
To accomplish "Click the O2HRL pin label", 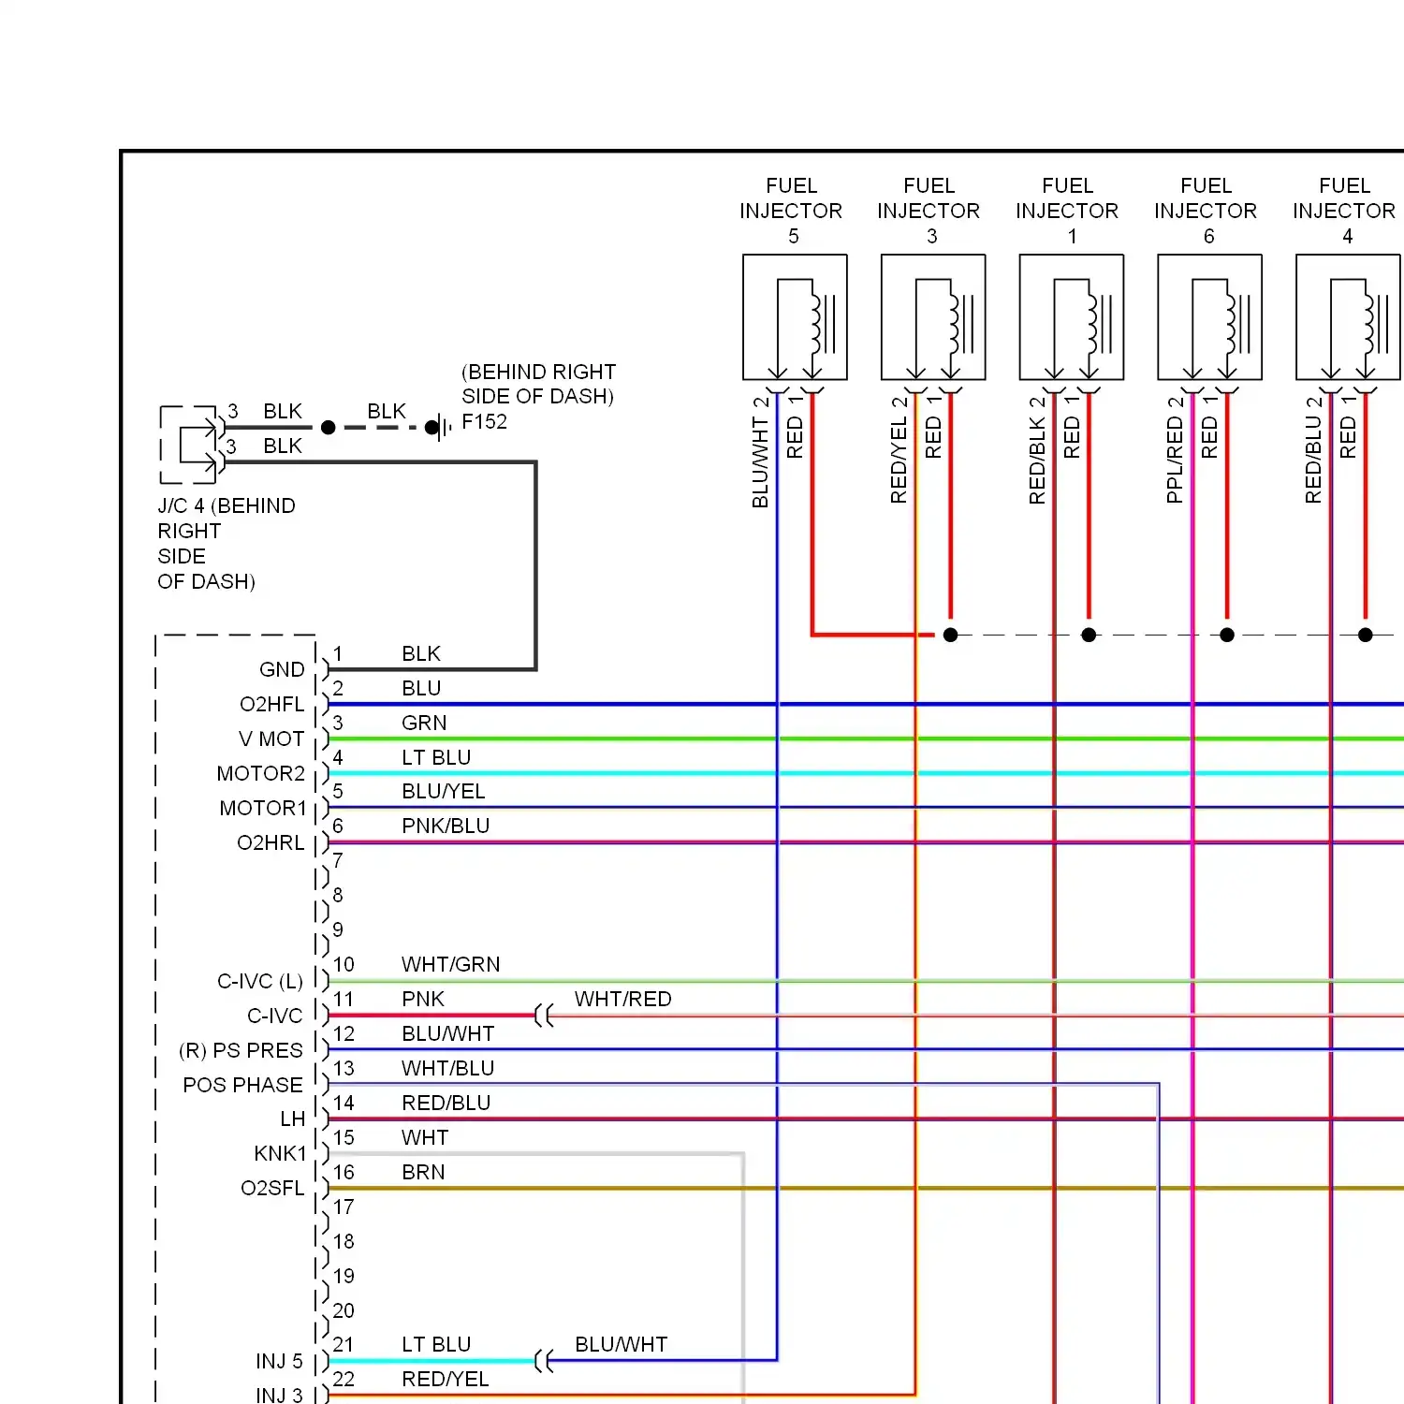I will (271, 843).
